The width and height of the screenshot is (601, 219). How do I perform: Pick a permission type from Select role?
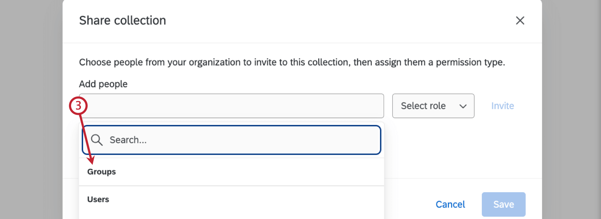(433, 106)
